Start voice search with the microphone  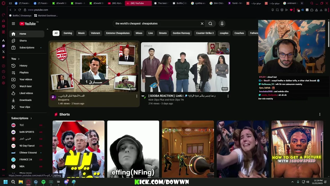point(222,24)
